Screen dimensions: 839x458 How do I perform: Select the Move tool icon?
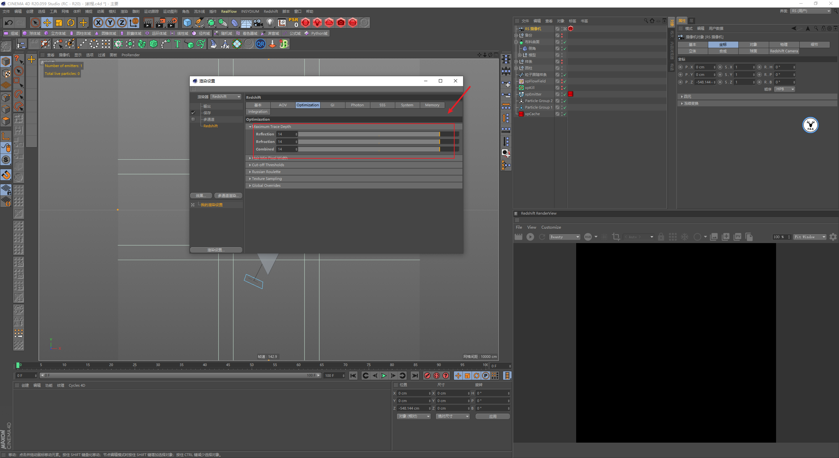(x=47, y=23)
